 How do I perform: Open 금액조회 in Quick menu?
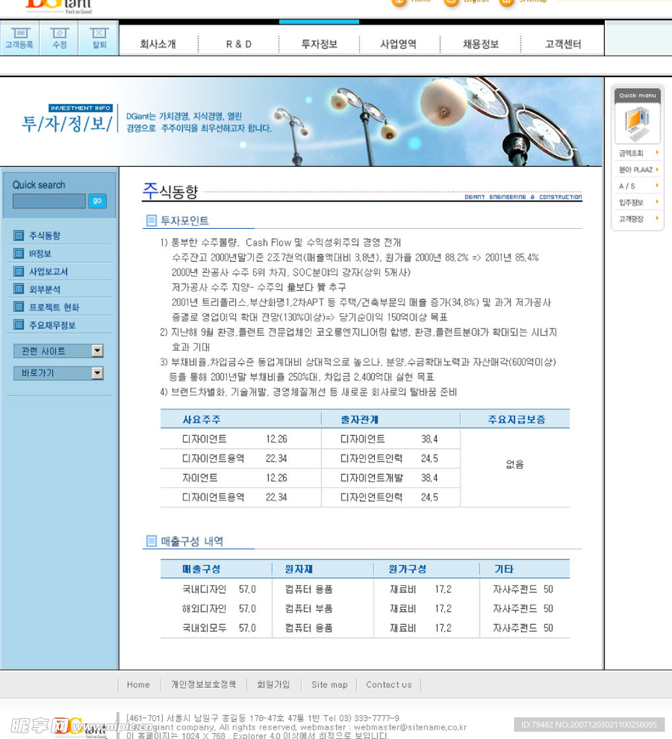coord(631,153)
